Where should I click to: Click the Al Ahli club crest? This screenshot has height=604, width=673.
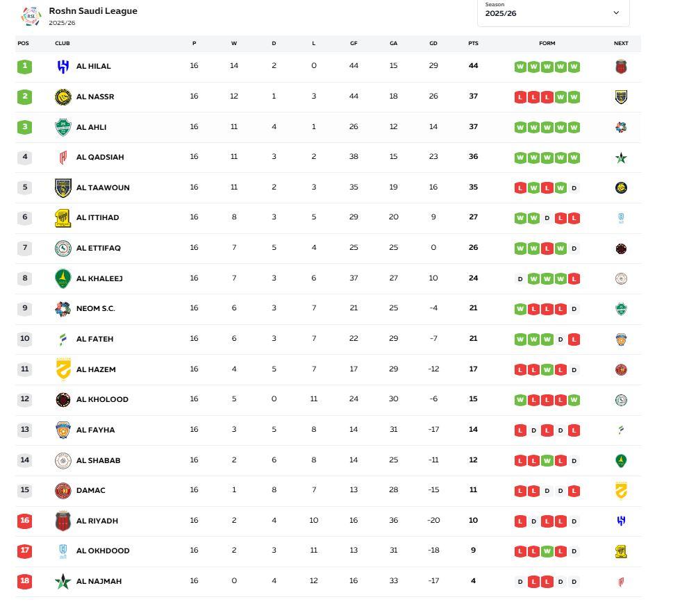click(x=61, y=127)
